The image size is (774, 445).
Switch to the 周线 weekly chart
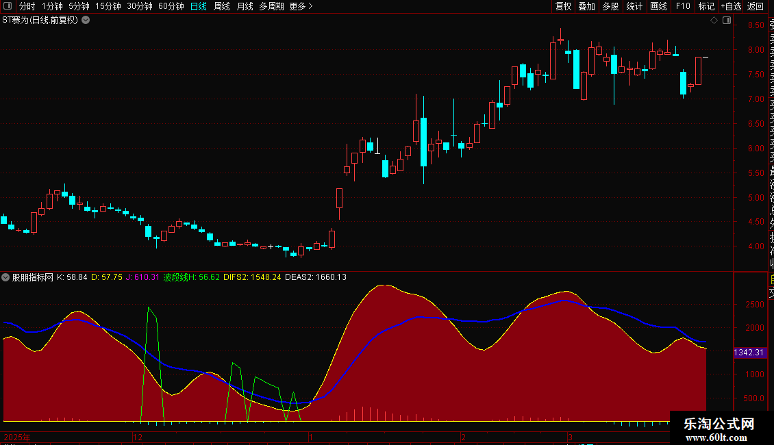click(x=222, y=6)
